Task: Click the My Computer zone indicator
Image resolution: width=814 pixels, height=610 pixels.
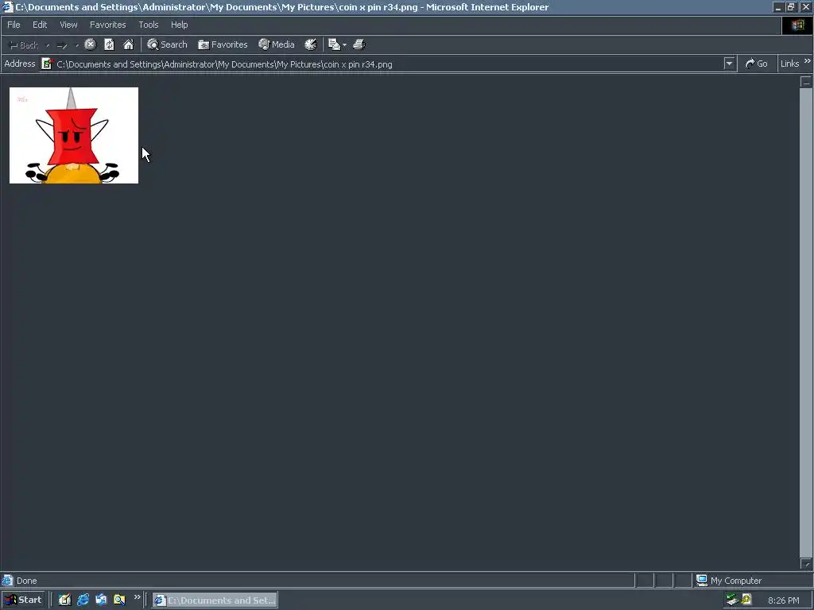Action: coord(729,581)
